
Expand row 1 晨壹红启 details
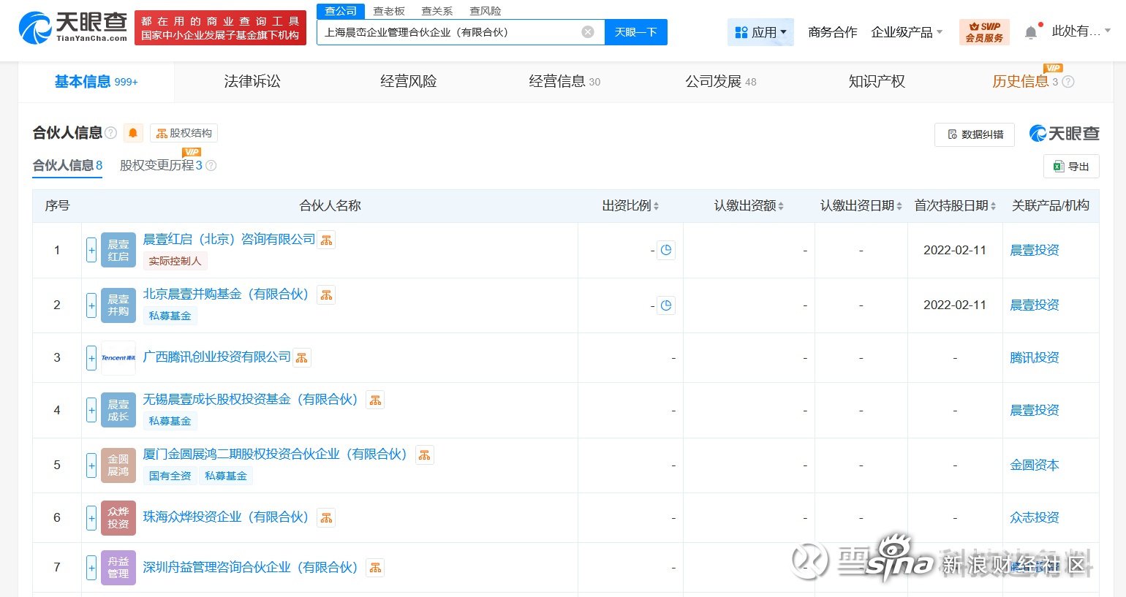[x=91, y=250]
